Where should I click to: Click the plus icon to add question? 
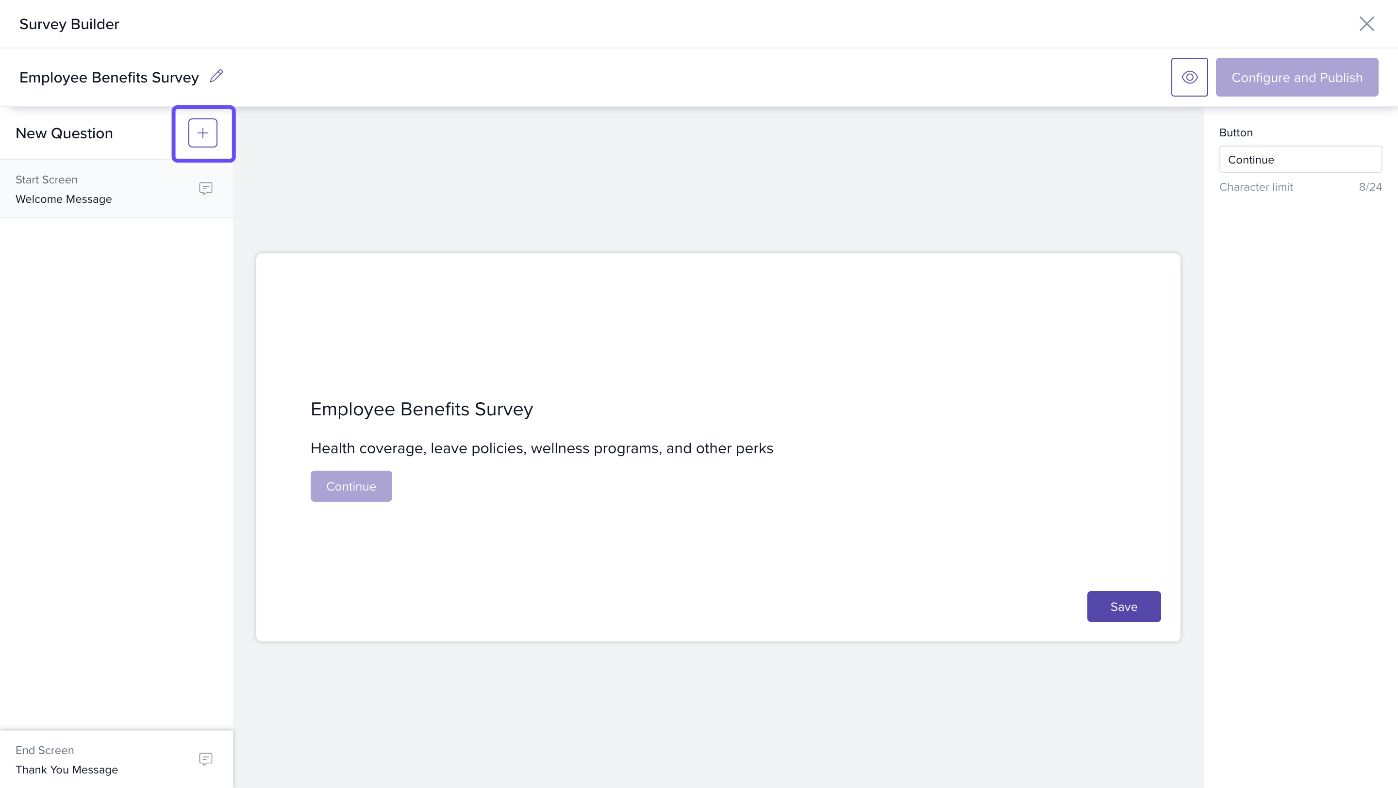(202, 133)
